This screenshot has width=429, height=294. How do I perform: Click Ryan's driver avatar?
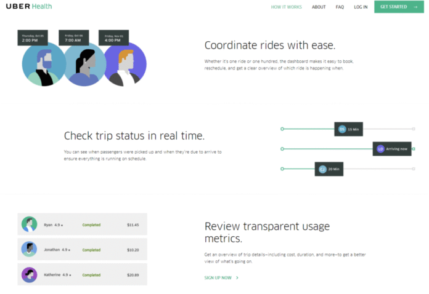click(29, 224)
